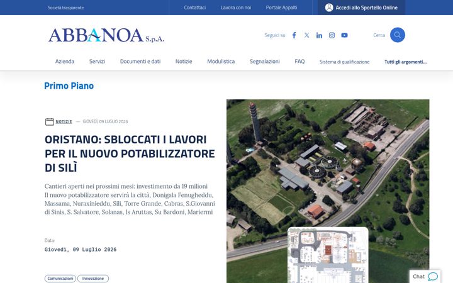Click the Portale Appalti link
This screenshot has height=283, width=453.
(x=281, y=8)
